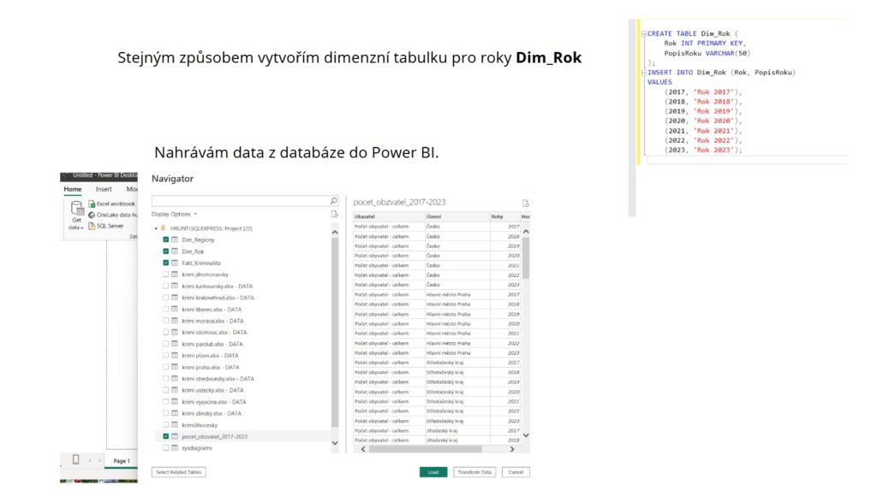
Task: Switch to the Home ribbon tab
Action: click(73, 189)
